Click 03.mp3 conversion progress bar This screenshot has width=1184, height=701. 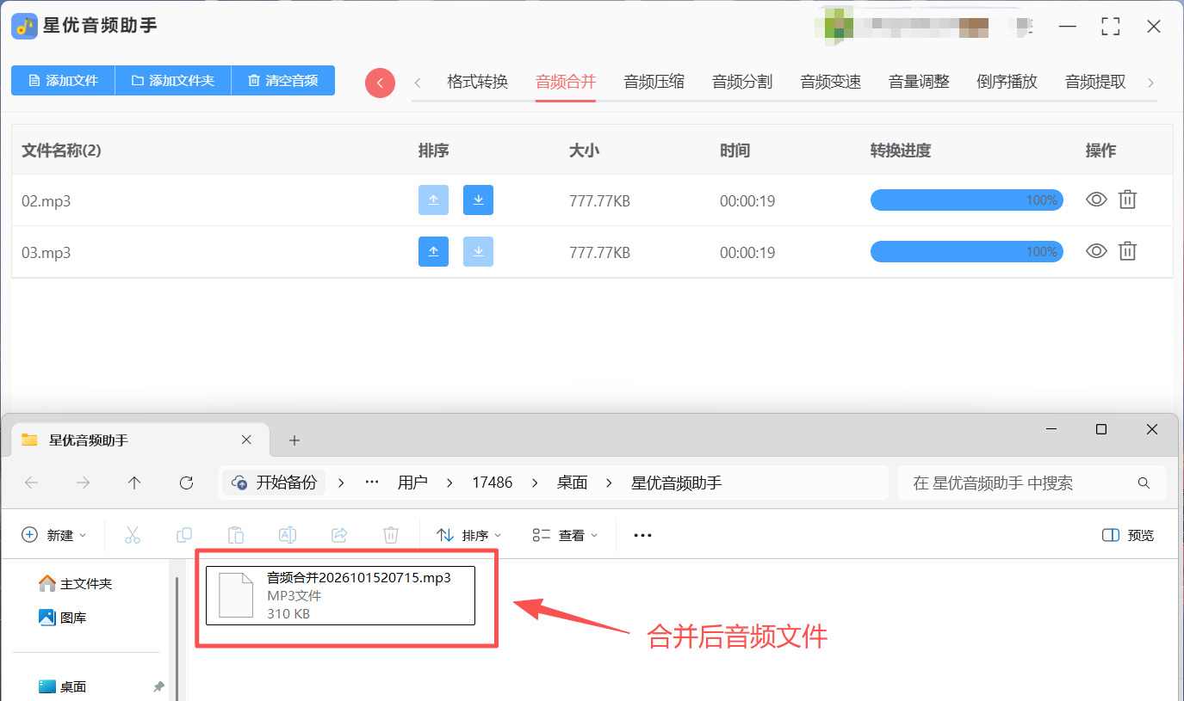[x=967, y=252]
